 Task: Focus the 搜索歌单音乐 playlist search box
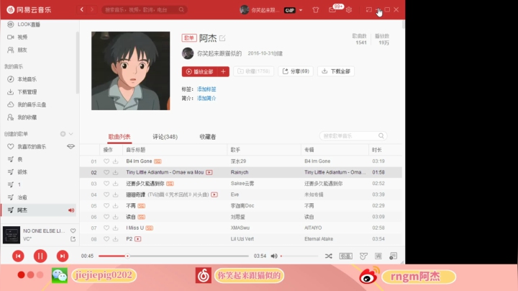pos(353,136)
